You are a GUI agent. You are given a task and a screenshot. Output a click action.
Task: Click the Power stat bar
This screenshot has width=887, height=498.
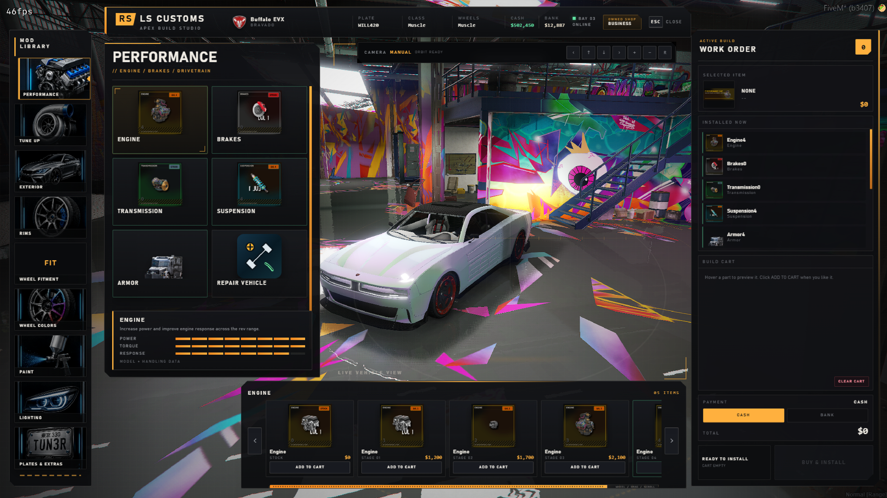[240, 339]
